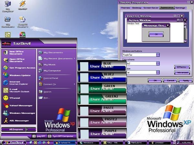194x145 pixels.
Task: Switch to Yahoo! M... taskbar button
Action: (65, 143)
